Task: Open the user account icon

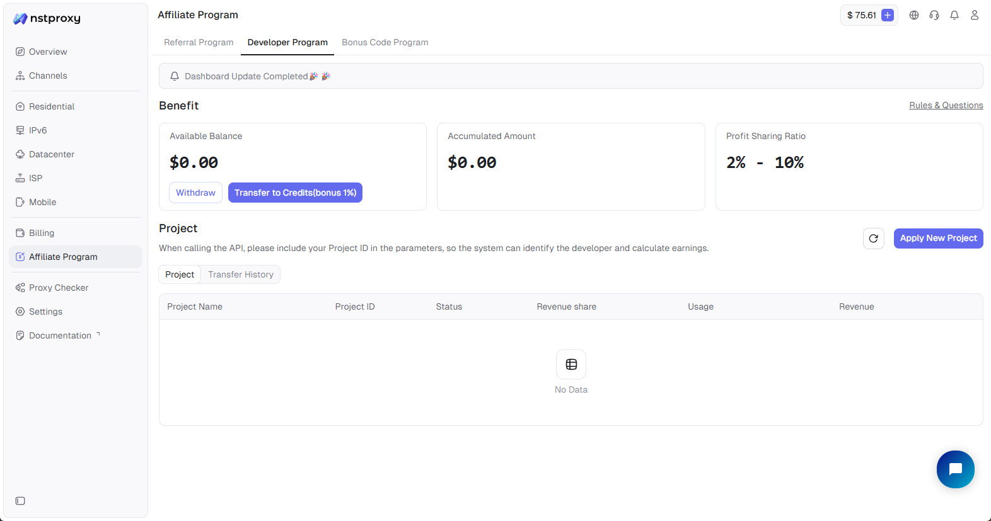Action: pyautogui.click(x=974, y=15)
